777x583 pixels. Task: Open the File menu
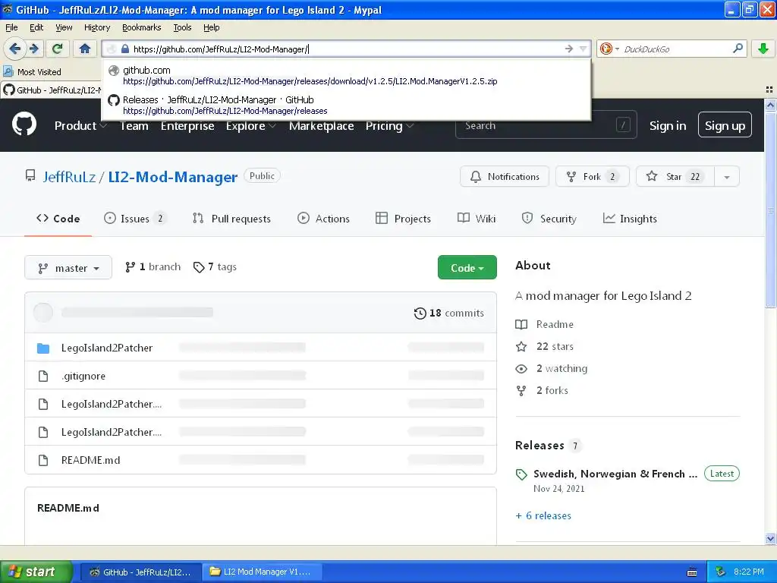pos(11,27)
